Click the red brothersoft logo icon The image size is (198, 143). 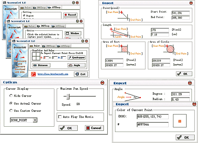(x=34, y=74)
